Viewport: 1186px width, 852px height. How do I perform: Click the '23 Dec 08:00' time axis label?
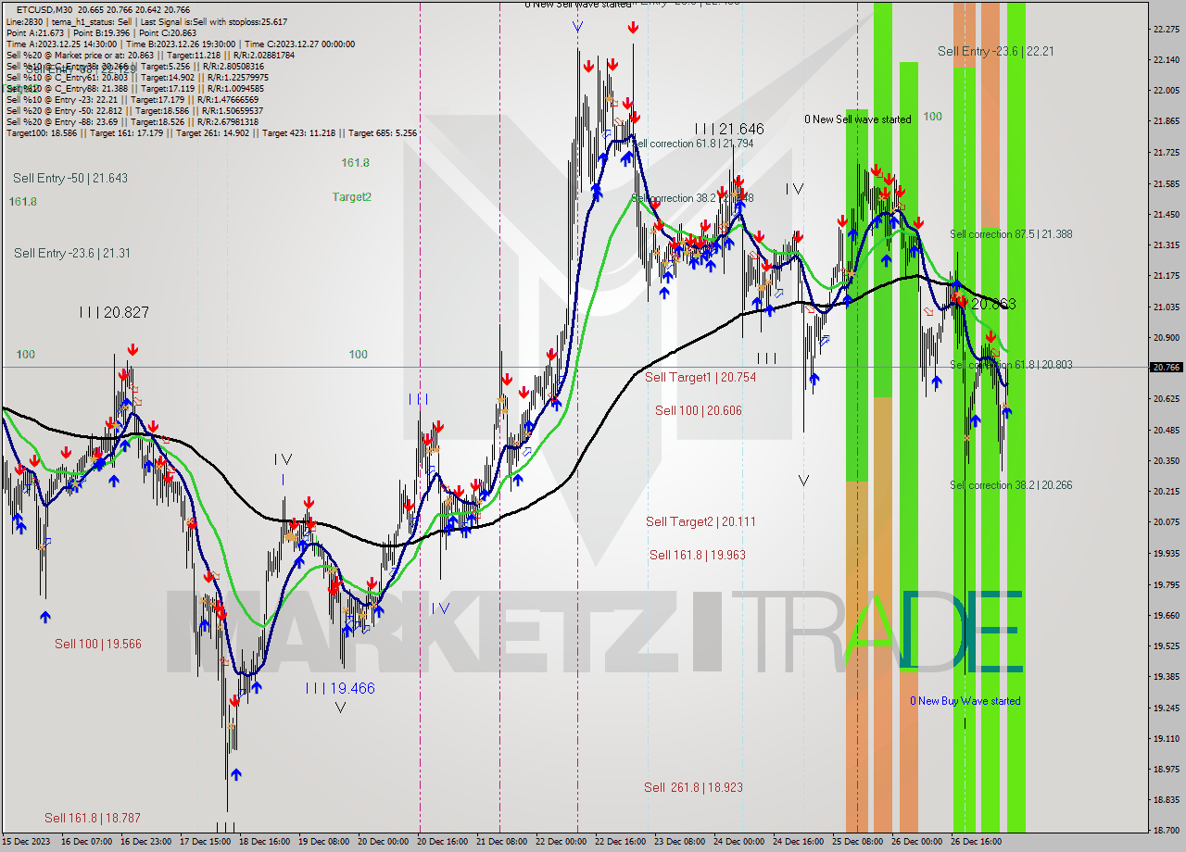click(680, 842)
